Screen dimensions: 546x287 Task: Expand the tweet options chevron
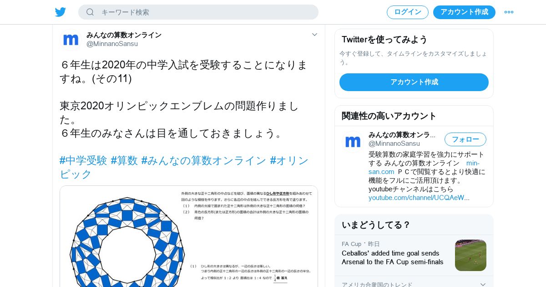coord(314,35)
